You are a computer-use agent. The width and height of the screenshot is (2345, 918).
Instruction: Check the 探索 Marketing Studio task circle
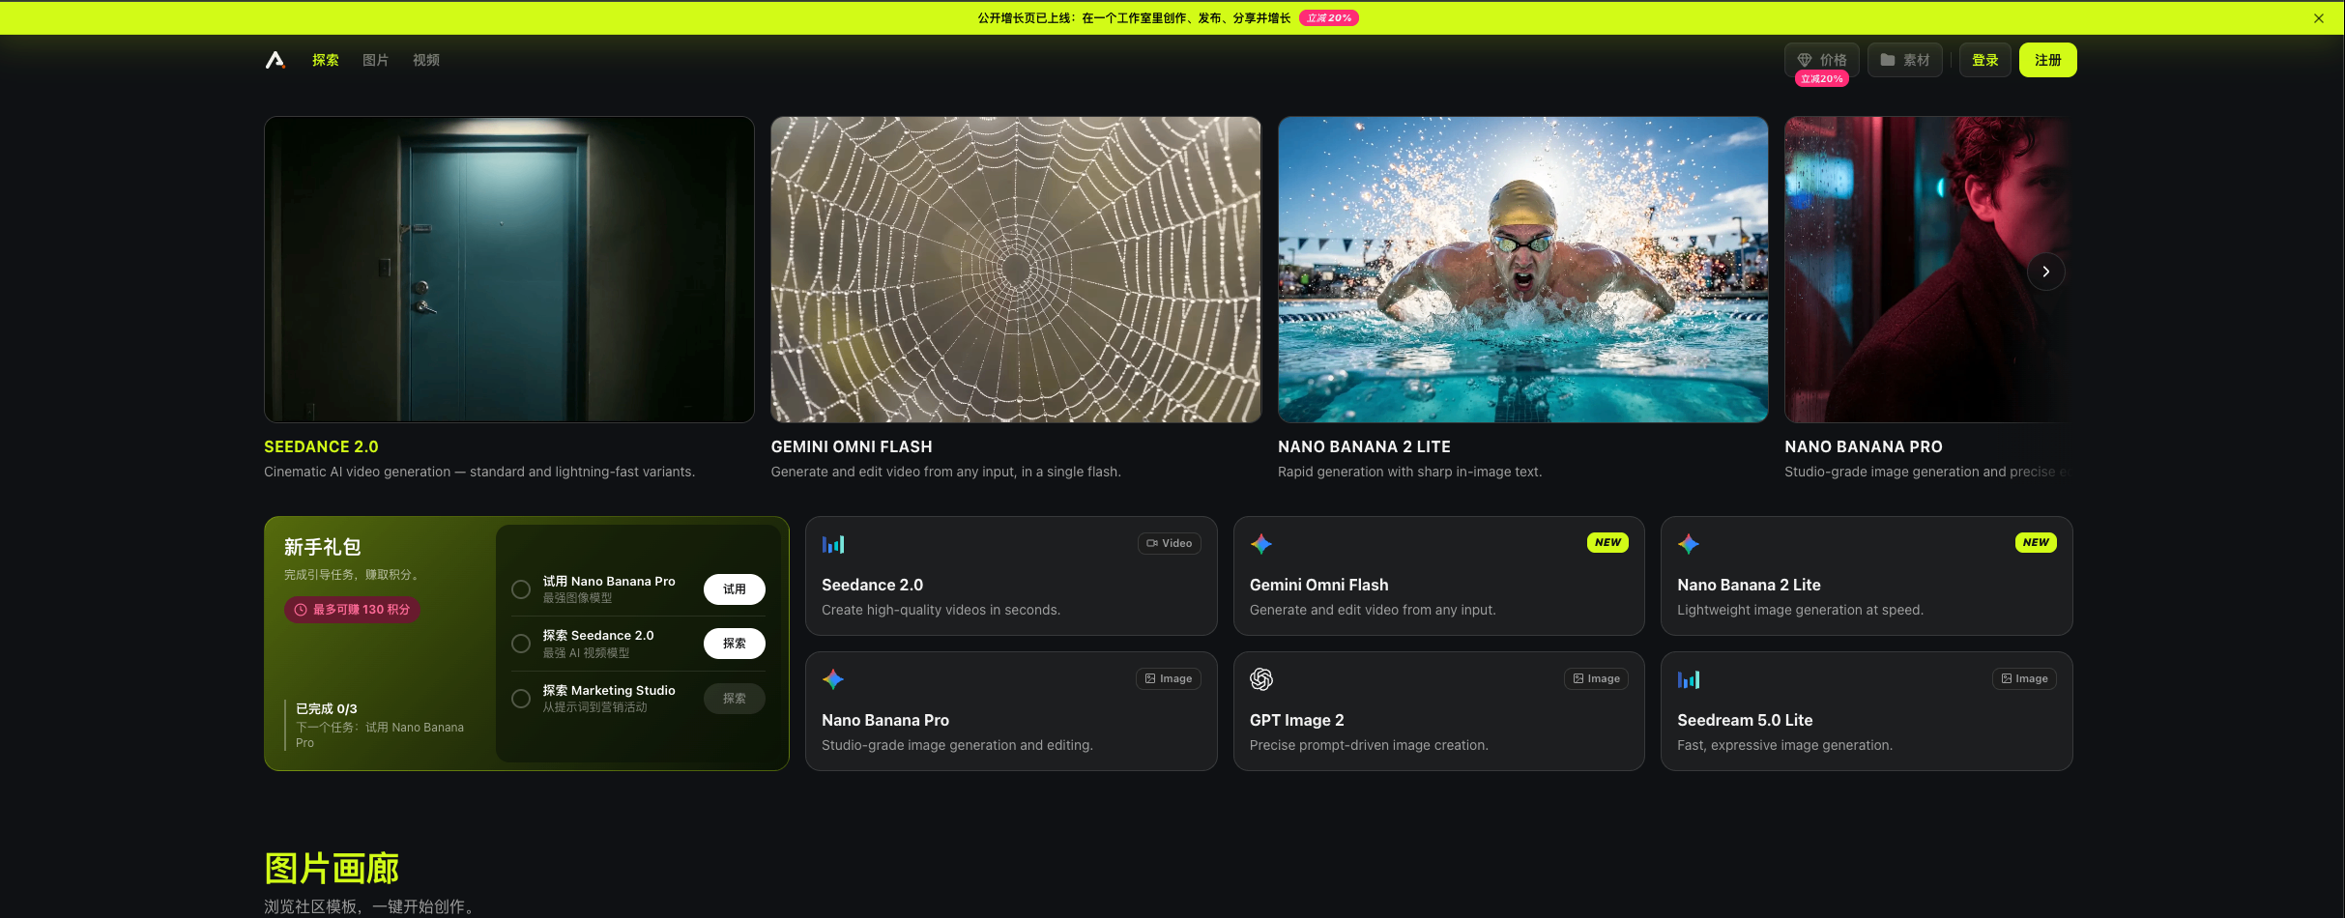click(521, 699)
